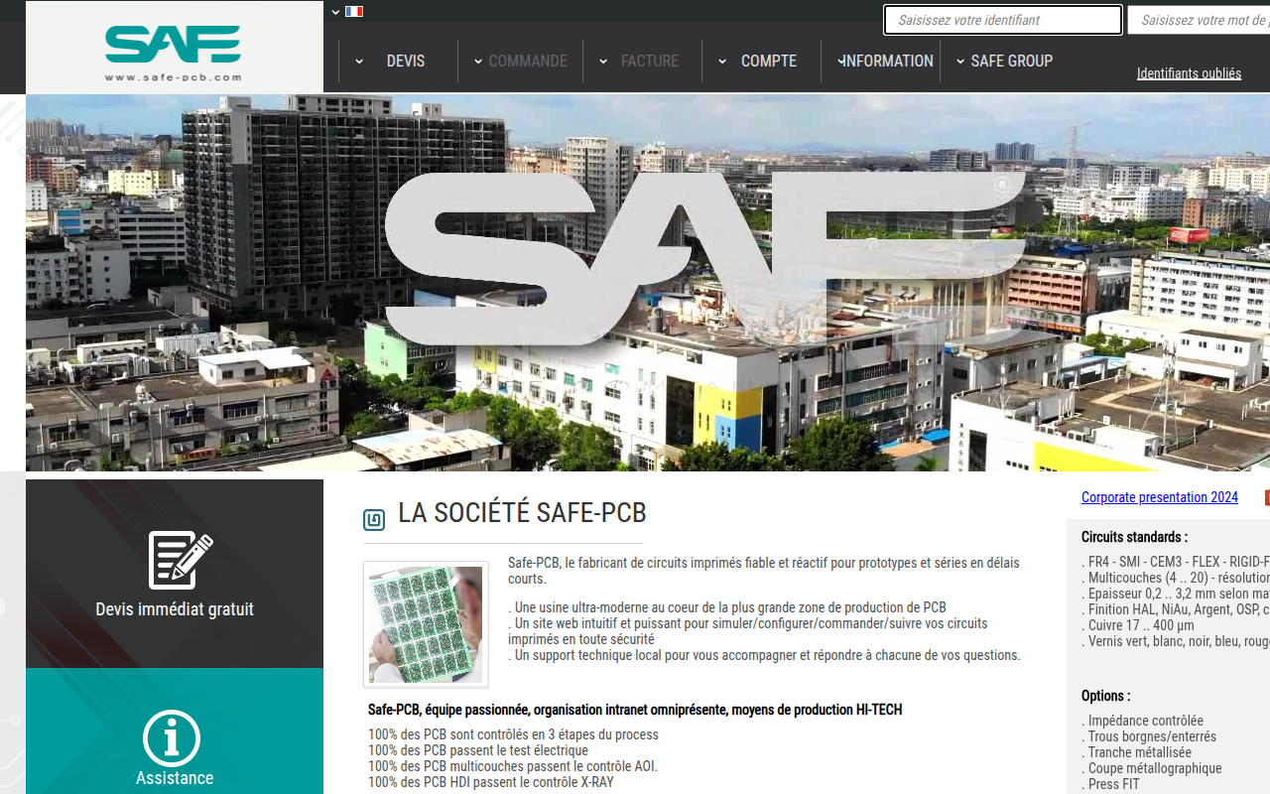Click the 'Assistance' label in the teal tile
1270x794 pixels.
175,778
